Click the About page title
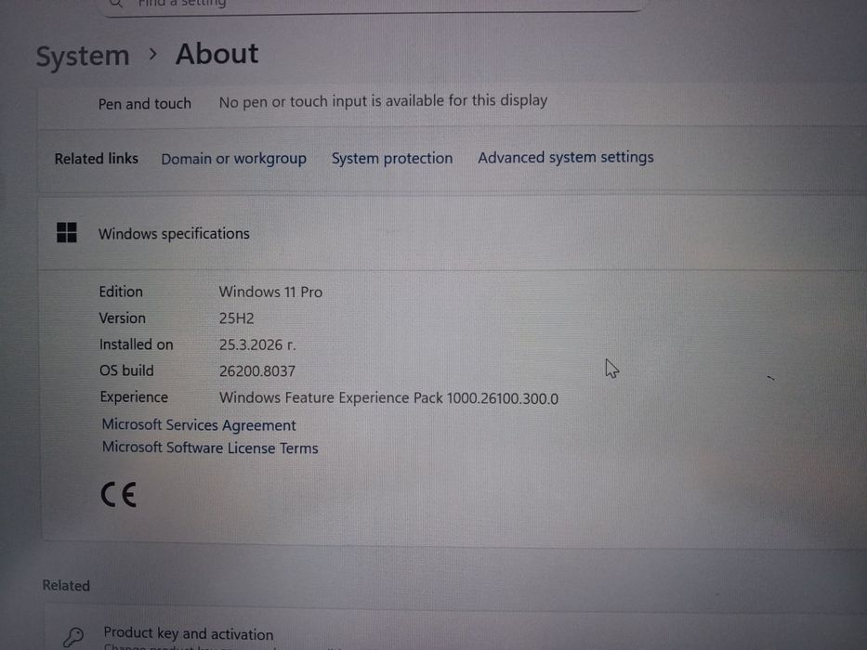Screen dimensions: 867x650 pos(217,54)
